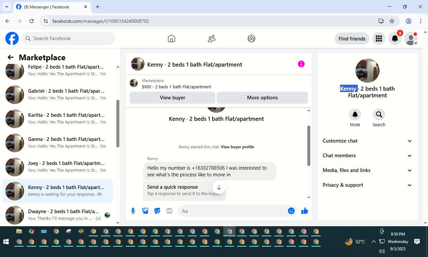
Task: Expand Media, files and links section
Action: [x=367, y=170]
